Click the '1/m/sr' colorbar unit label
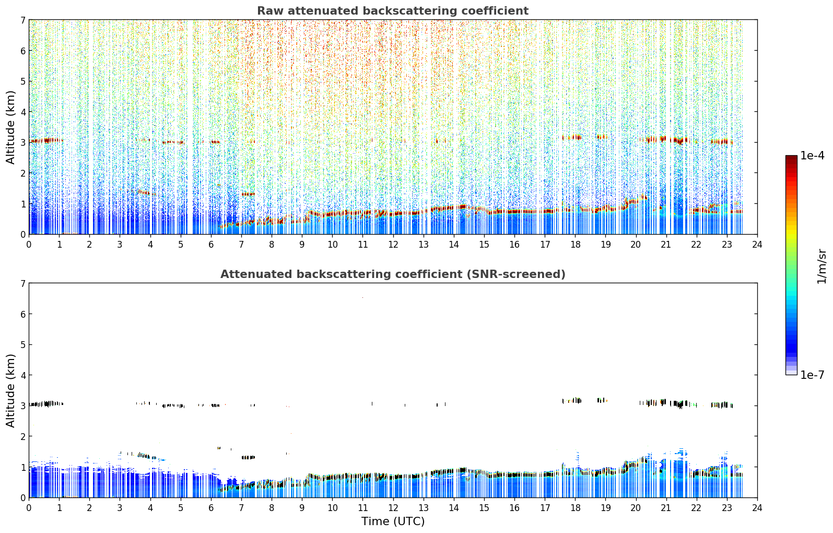833x533 pixels. coord(822,266)
